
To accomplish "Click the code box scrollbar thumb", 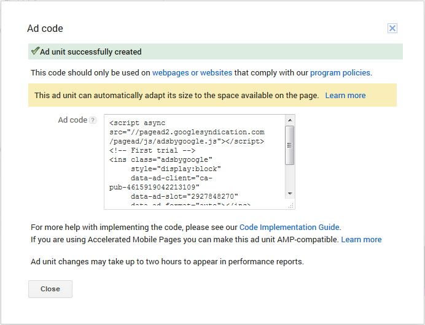I will 290,145.
